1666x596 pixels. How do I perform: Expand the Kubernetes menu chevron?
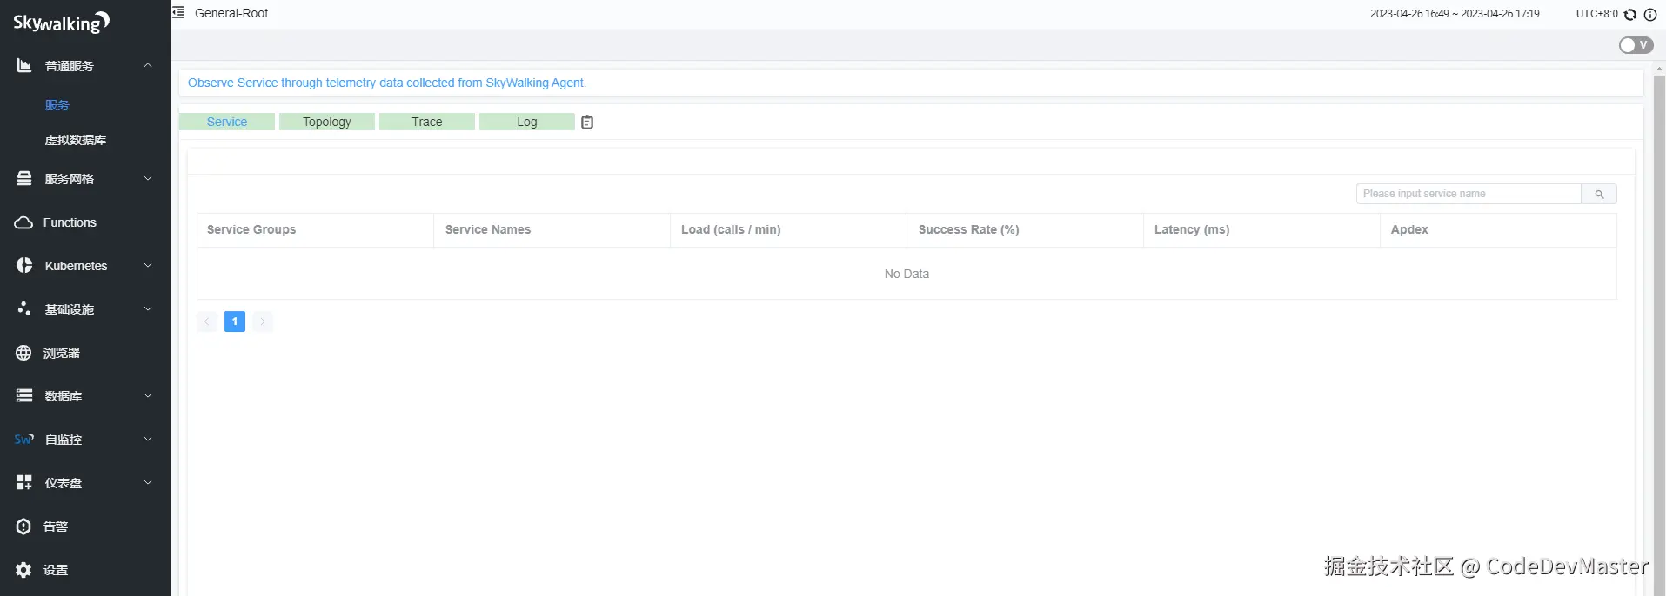pyautogui.click(x=148, y=266)
